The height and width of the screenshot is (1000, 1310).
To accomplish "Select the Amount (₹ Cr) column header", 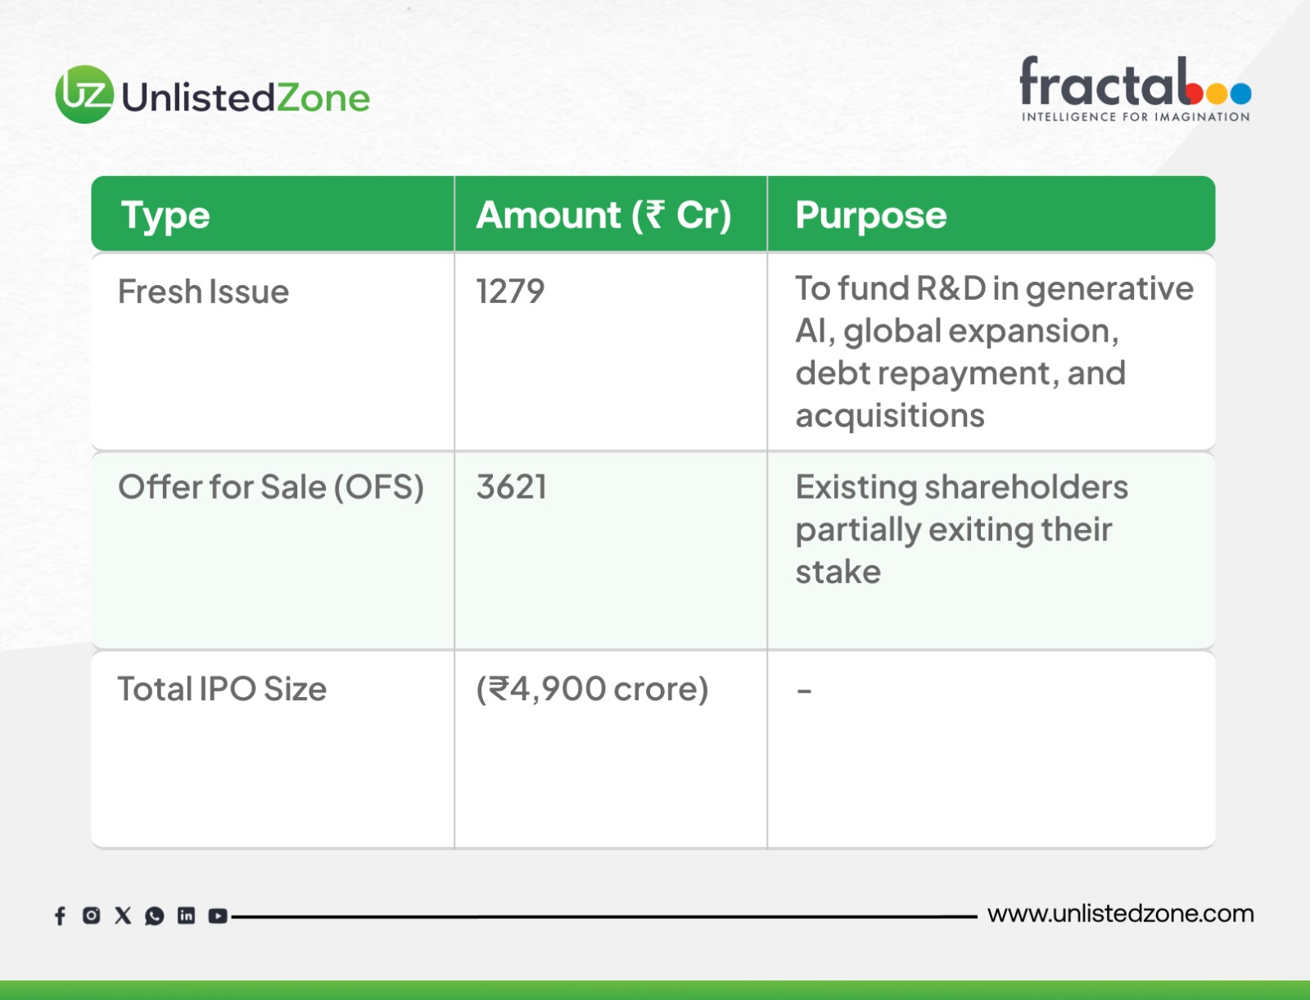I will (x=603, y=215).
